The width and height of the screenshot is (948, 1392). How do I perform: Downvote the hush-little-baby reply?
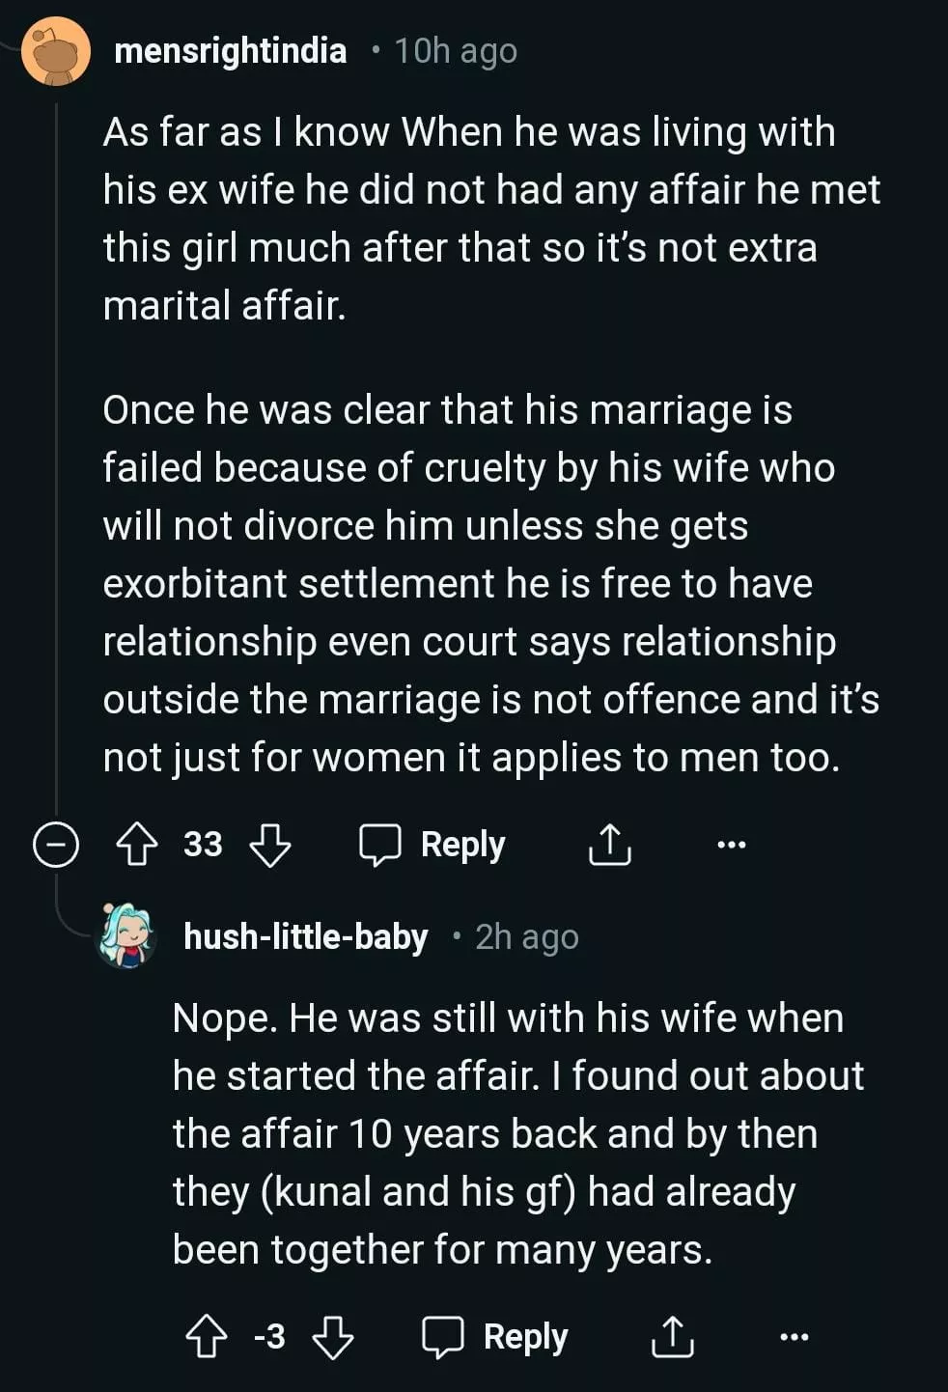[x=333, y=1337]
